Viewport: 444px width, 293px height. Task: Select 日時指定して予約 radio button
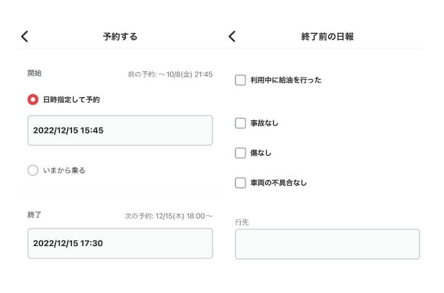coord(33,100)
